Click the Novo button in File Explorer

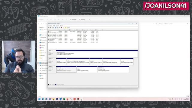point(41,19)
